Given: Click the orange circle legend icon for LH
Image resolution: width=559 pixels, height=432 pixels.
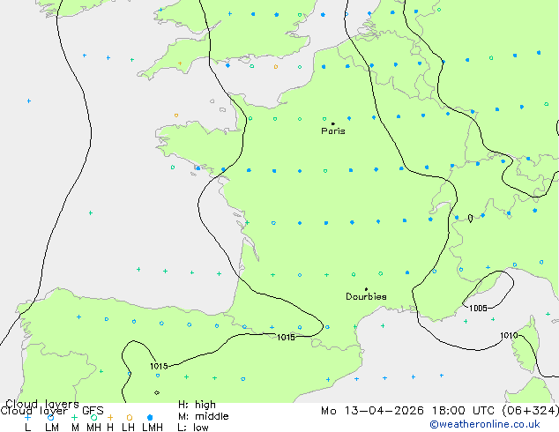Looking at the screenshot, I should [130, 417].
